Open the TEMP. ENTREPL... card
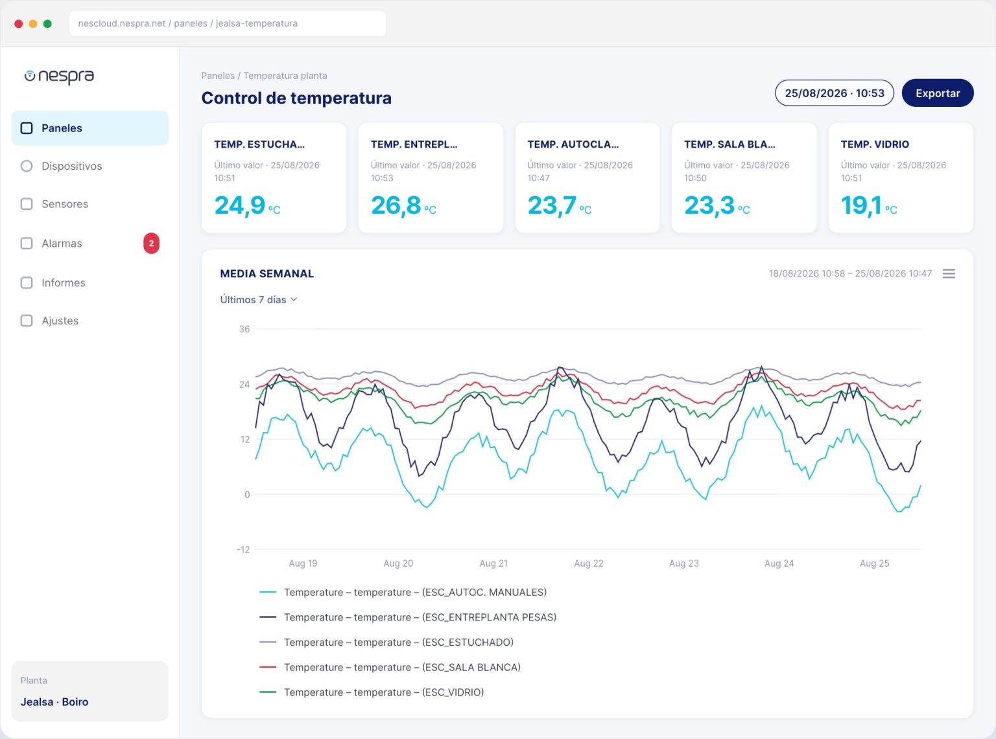996x739 pixels. tap(431, 178)
